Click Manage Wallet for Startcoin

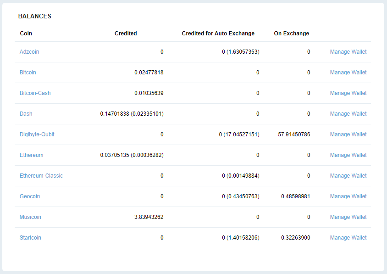348,238
